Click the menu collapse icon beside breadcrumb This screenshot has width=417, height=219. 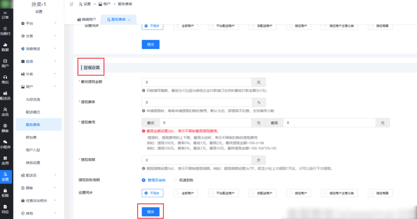(71, 4)
